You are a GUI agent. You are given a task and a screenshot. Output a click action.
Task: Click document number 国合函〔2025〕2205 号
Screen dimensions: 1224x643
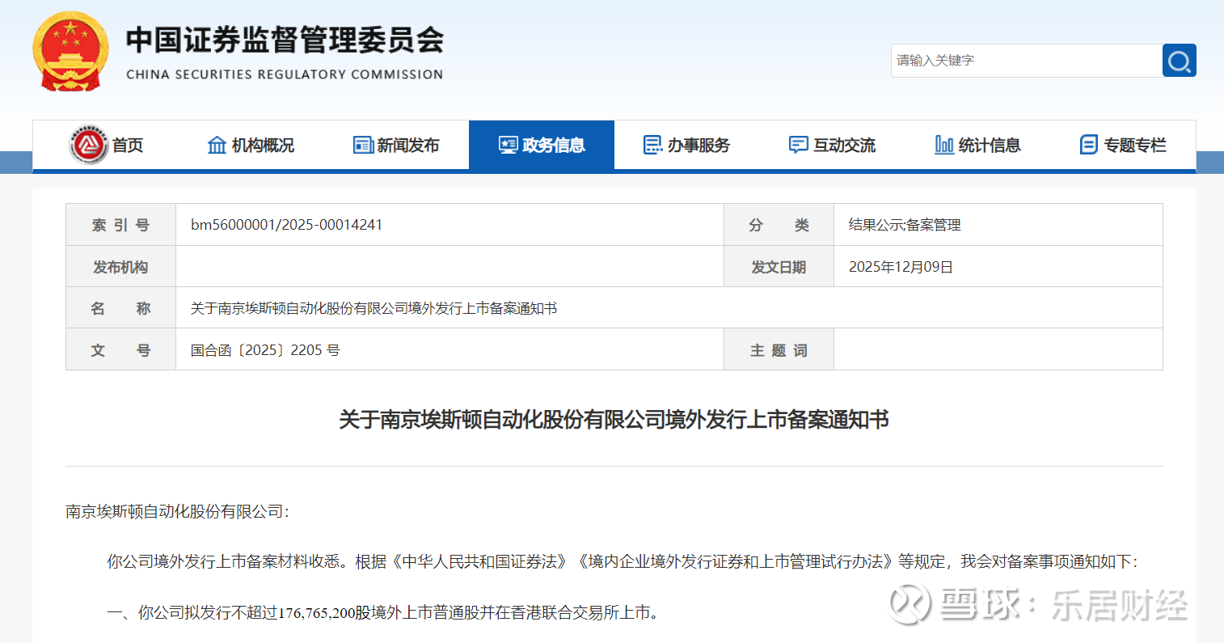click(x=265, y=350)
